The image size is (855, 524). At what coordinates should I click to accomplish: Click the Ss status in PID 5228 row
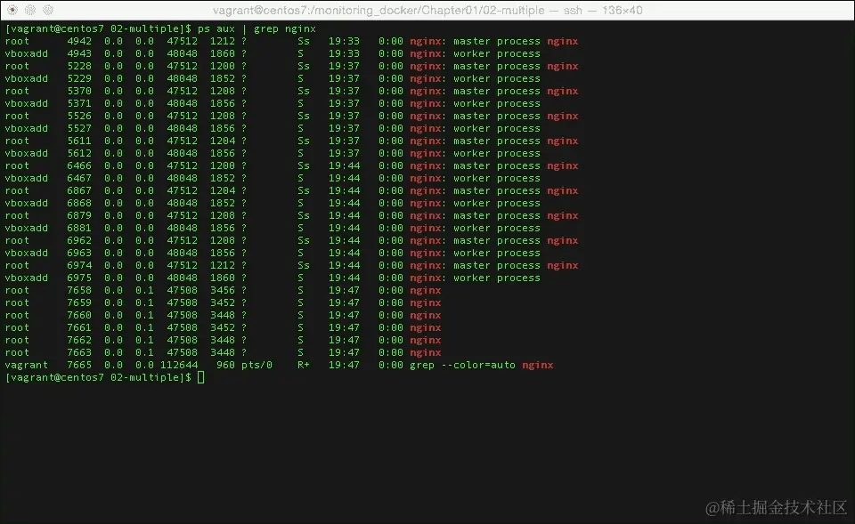click(x=304, y=67)
